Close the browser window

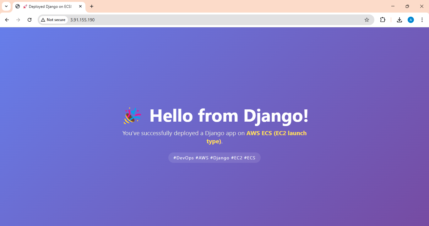422,6
